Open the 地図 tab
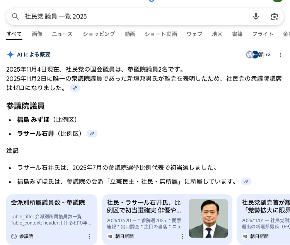The height and width of the screenshot is (245, 290). click(217, 34)
